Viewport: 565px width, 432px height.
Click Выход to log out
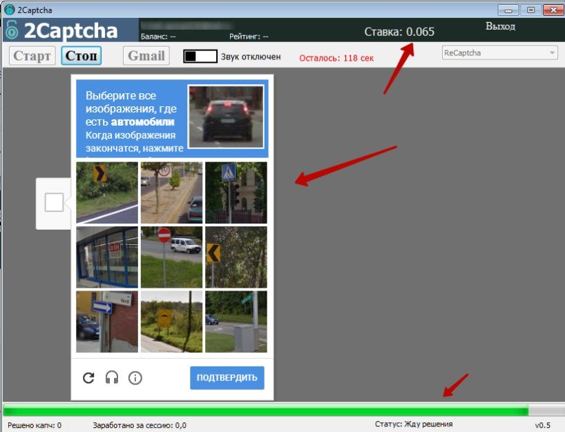(500, 26)
